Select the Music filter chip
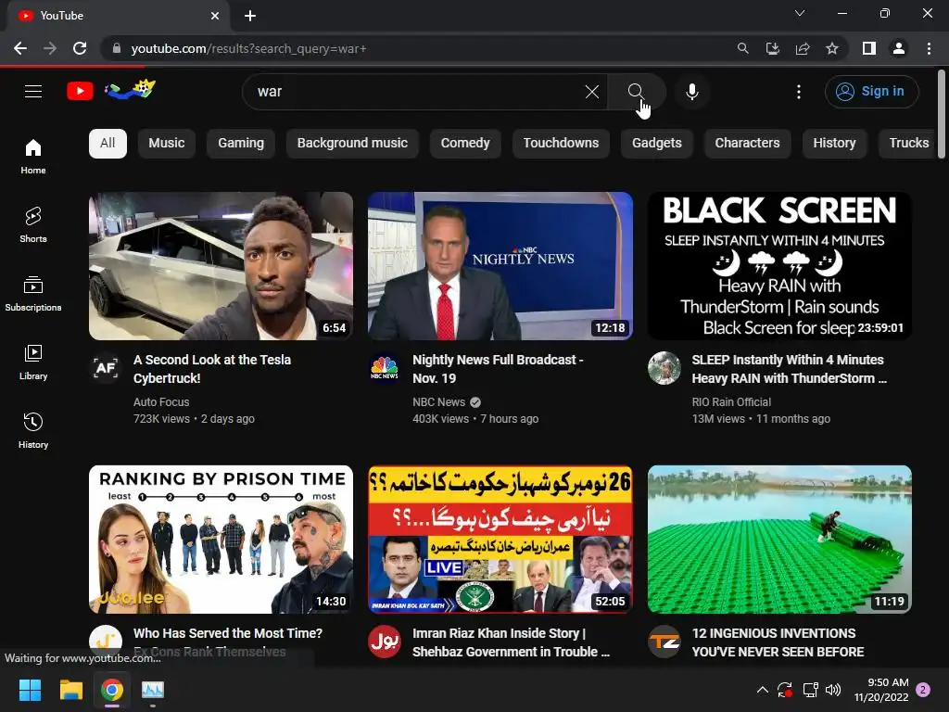This screenshot has height=712, width=949. click(x=167, y=143)
